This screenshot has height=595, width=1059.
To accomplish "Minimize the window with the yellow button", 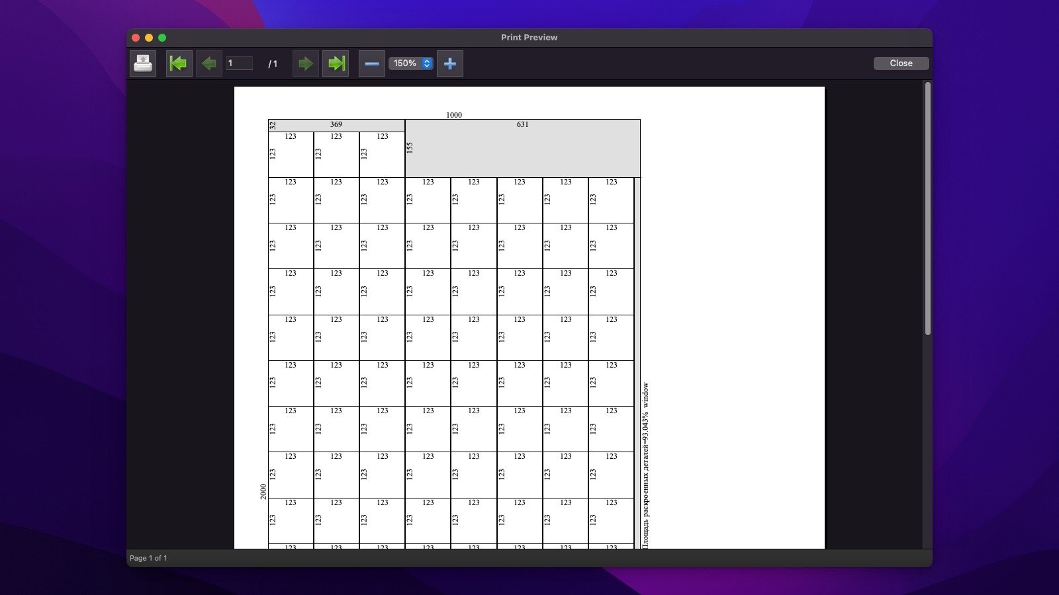I will point(149,38).
